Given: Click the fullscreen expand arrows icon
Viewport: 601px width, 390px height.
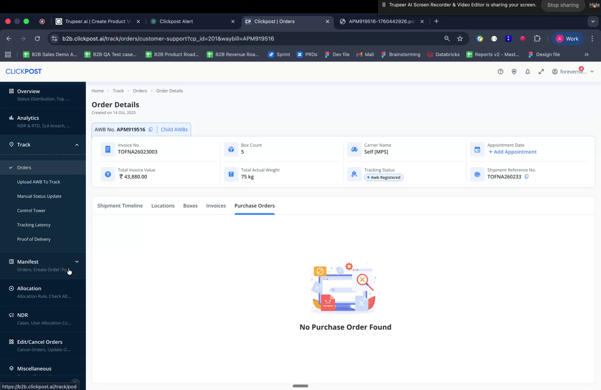Looking at the screenshot, I should pyautogui.click(x=541, y=71).
